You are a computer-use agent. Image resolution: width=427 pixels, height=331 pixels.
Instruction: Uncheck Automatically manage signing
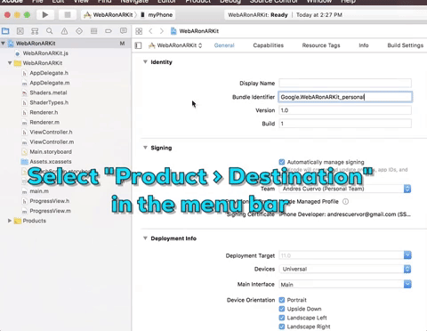[x=282, y=162]
